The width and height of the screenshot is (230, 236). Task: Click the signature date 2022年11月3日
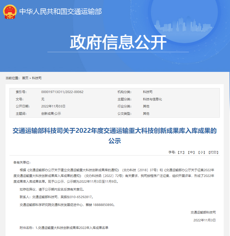pos(205,220)
